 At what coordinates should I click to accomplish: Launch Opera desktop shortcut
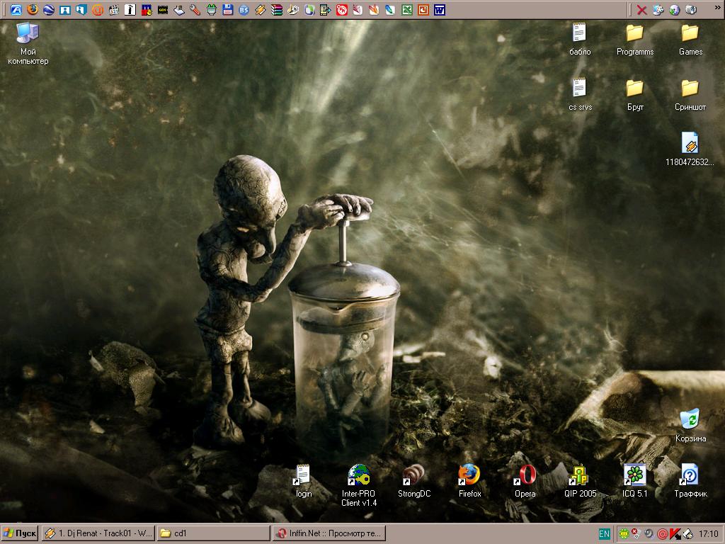point(525,481)
